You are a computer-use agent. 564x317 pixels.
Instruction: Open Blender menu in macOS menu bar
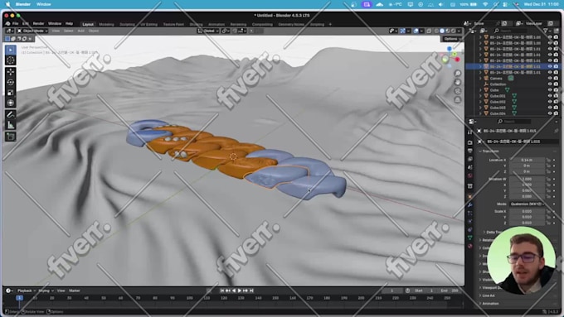(23, 4)
